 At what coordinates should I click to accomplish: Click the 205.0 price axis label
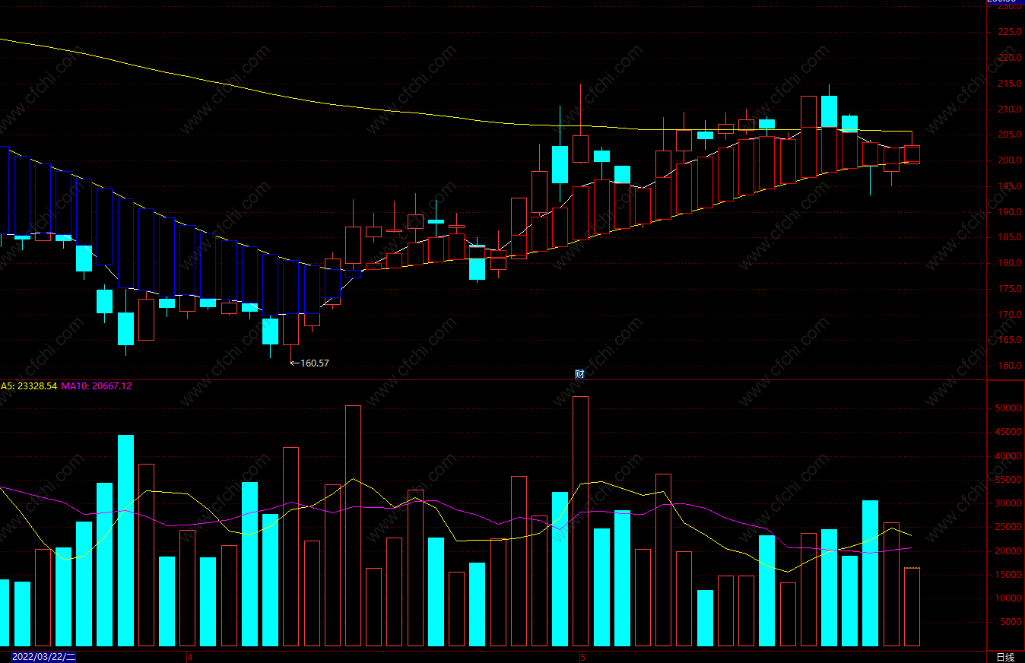point(1008,135)
